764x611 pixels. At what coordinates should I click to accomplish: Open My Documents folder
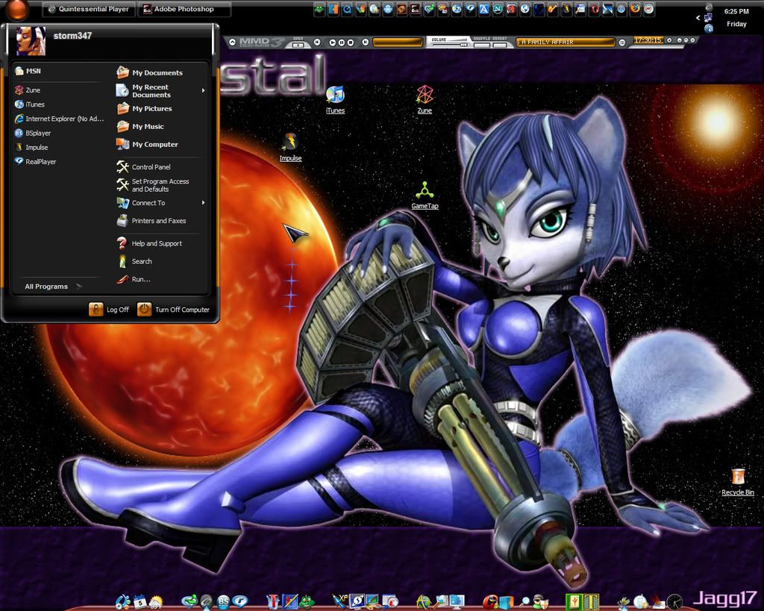coord(149,72)
